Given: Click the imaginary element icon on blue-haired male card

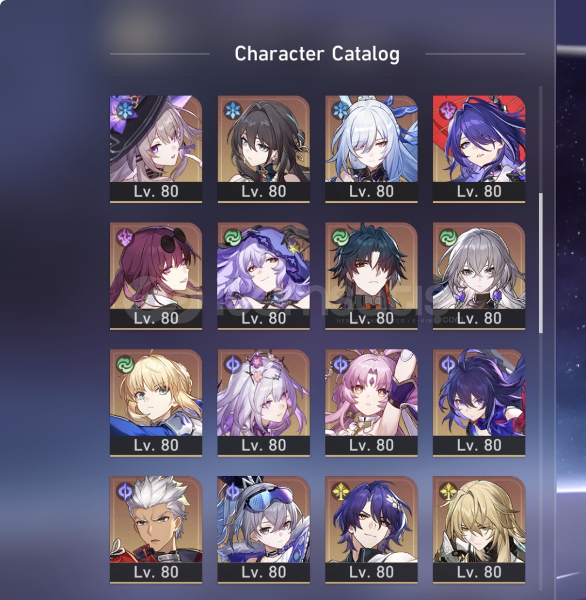Looking at the screenshot, I should point(340,491).
